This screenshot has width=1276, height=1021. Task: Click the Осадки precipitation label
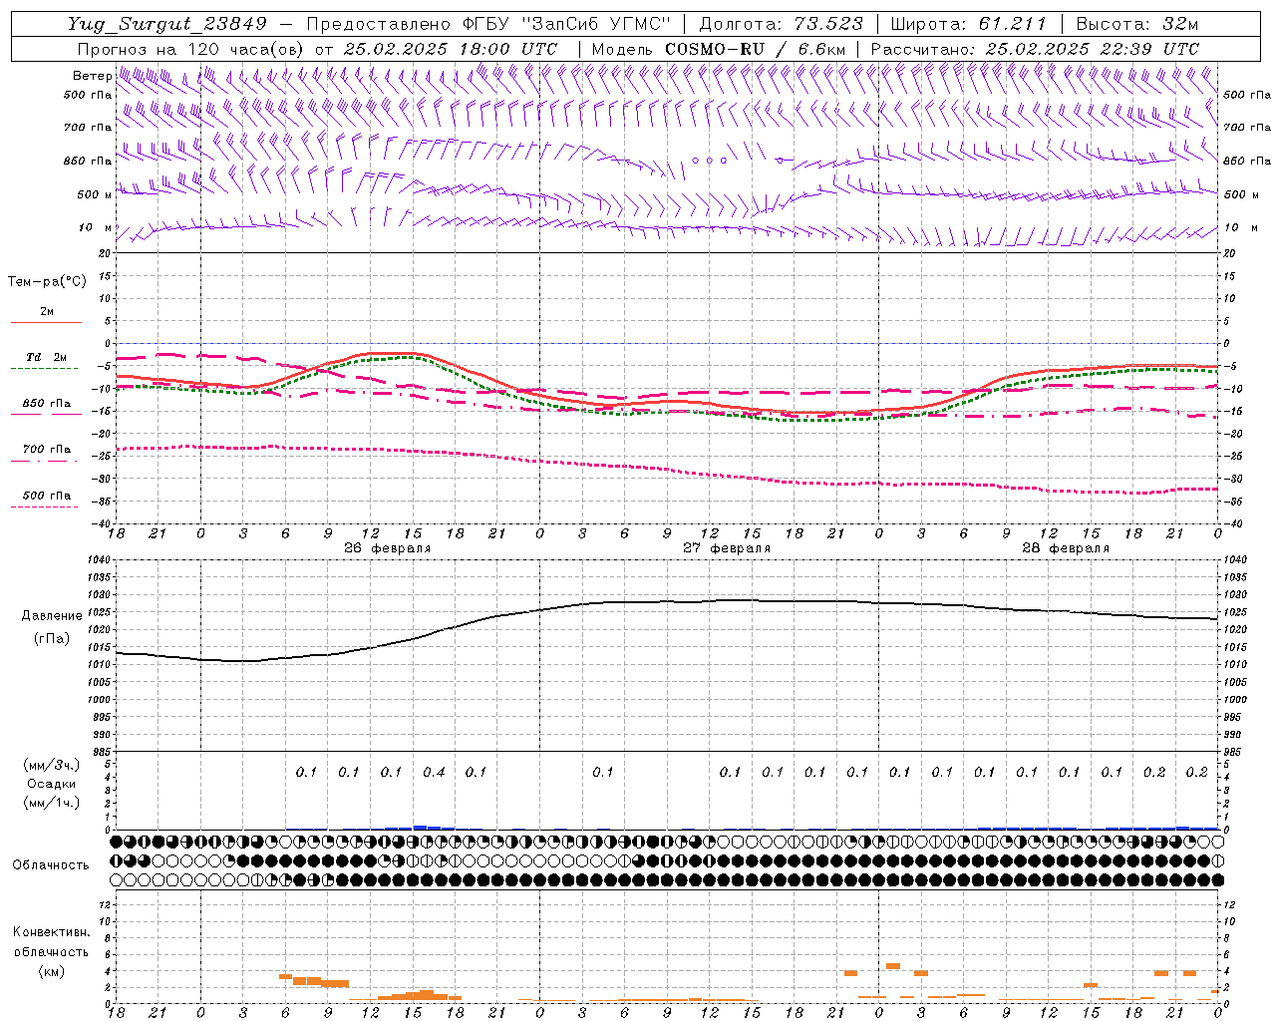pyautogui.click(x=51, y=784)
